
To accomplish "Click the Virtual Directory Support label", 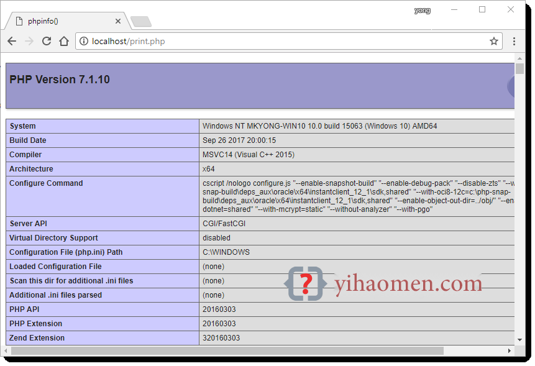I will point(53,238).
